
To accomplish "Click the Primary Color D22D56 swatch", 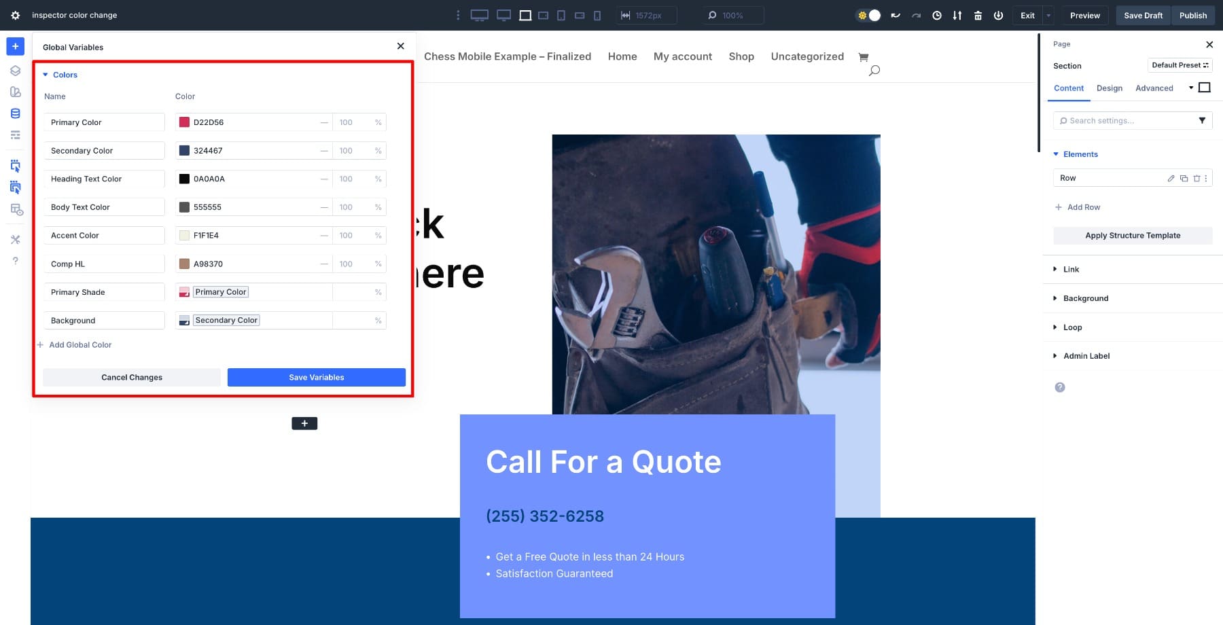I will pos(184,122).
